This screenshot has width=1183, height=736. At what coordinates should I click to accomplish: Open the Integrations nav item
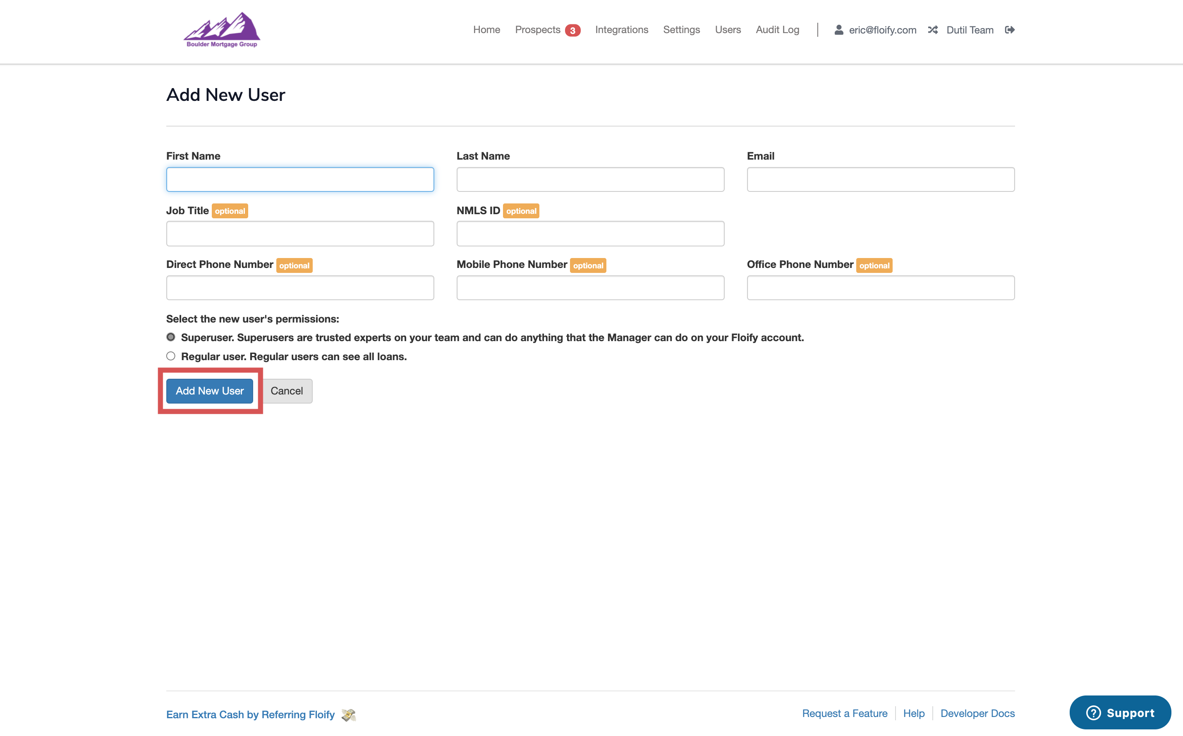click(x=621, y=30)
